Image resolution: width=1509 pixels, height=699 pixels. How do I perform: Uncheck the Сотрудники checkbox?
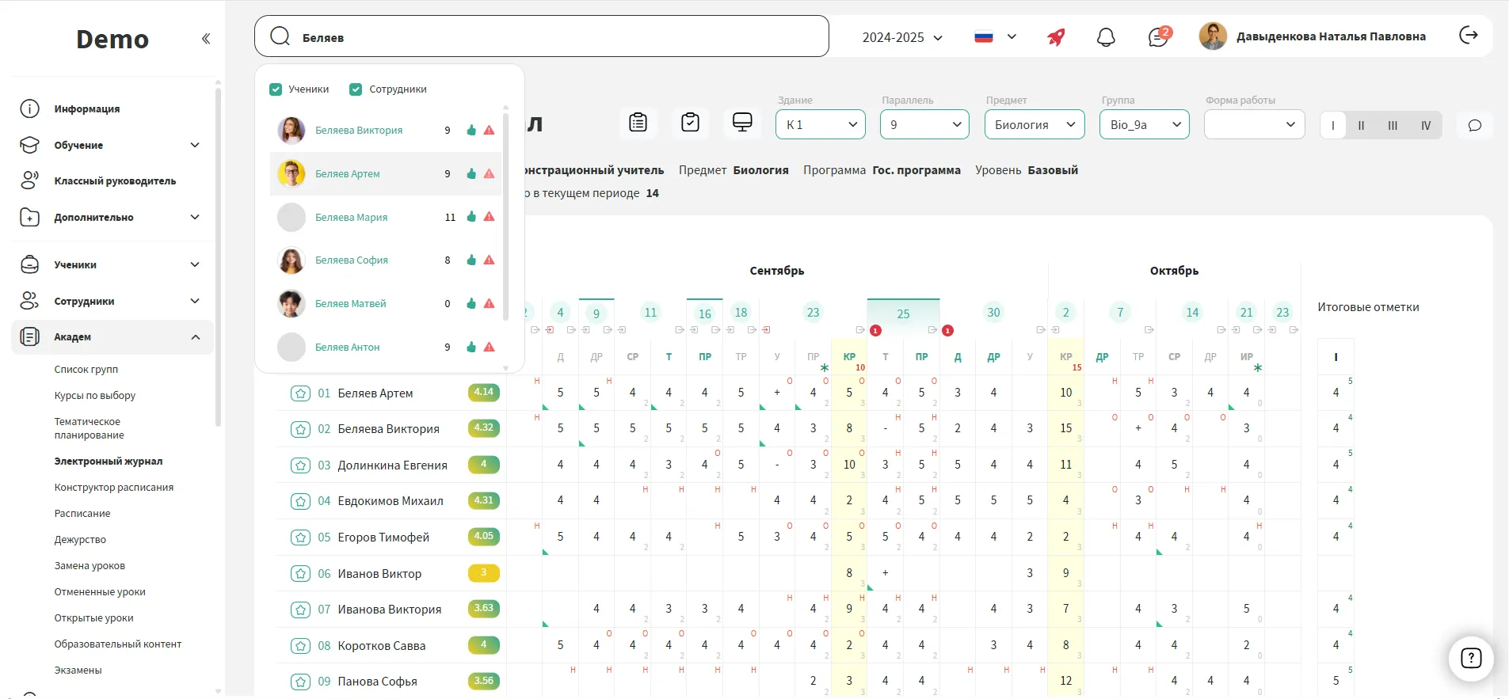click(x=356, y=89)
